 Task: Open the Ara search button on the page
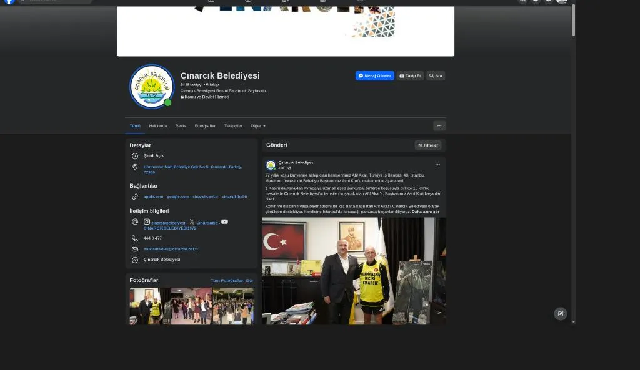point(436,75)
